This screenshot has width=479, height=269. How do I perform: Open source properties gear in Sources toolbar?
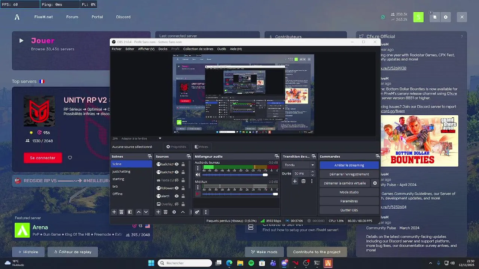174,212
